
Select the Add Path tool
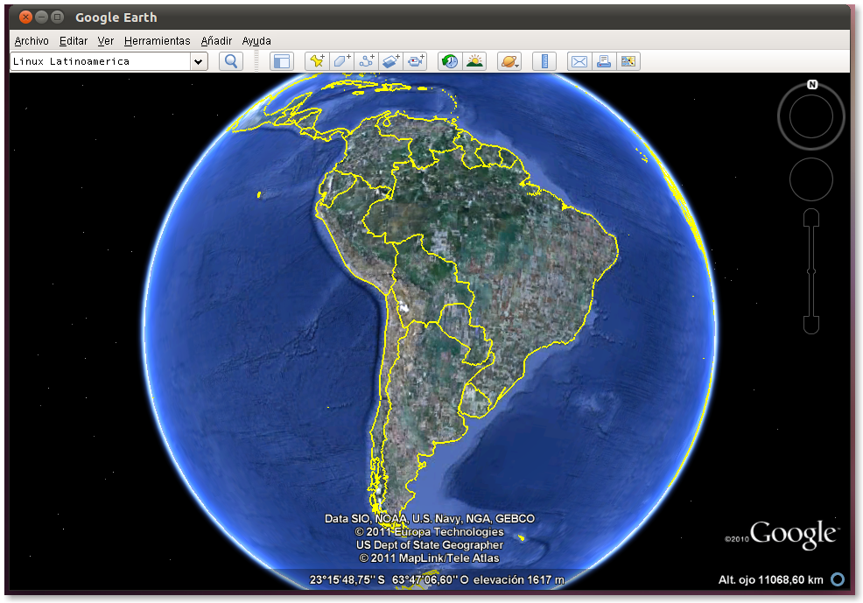366,61
